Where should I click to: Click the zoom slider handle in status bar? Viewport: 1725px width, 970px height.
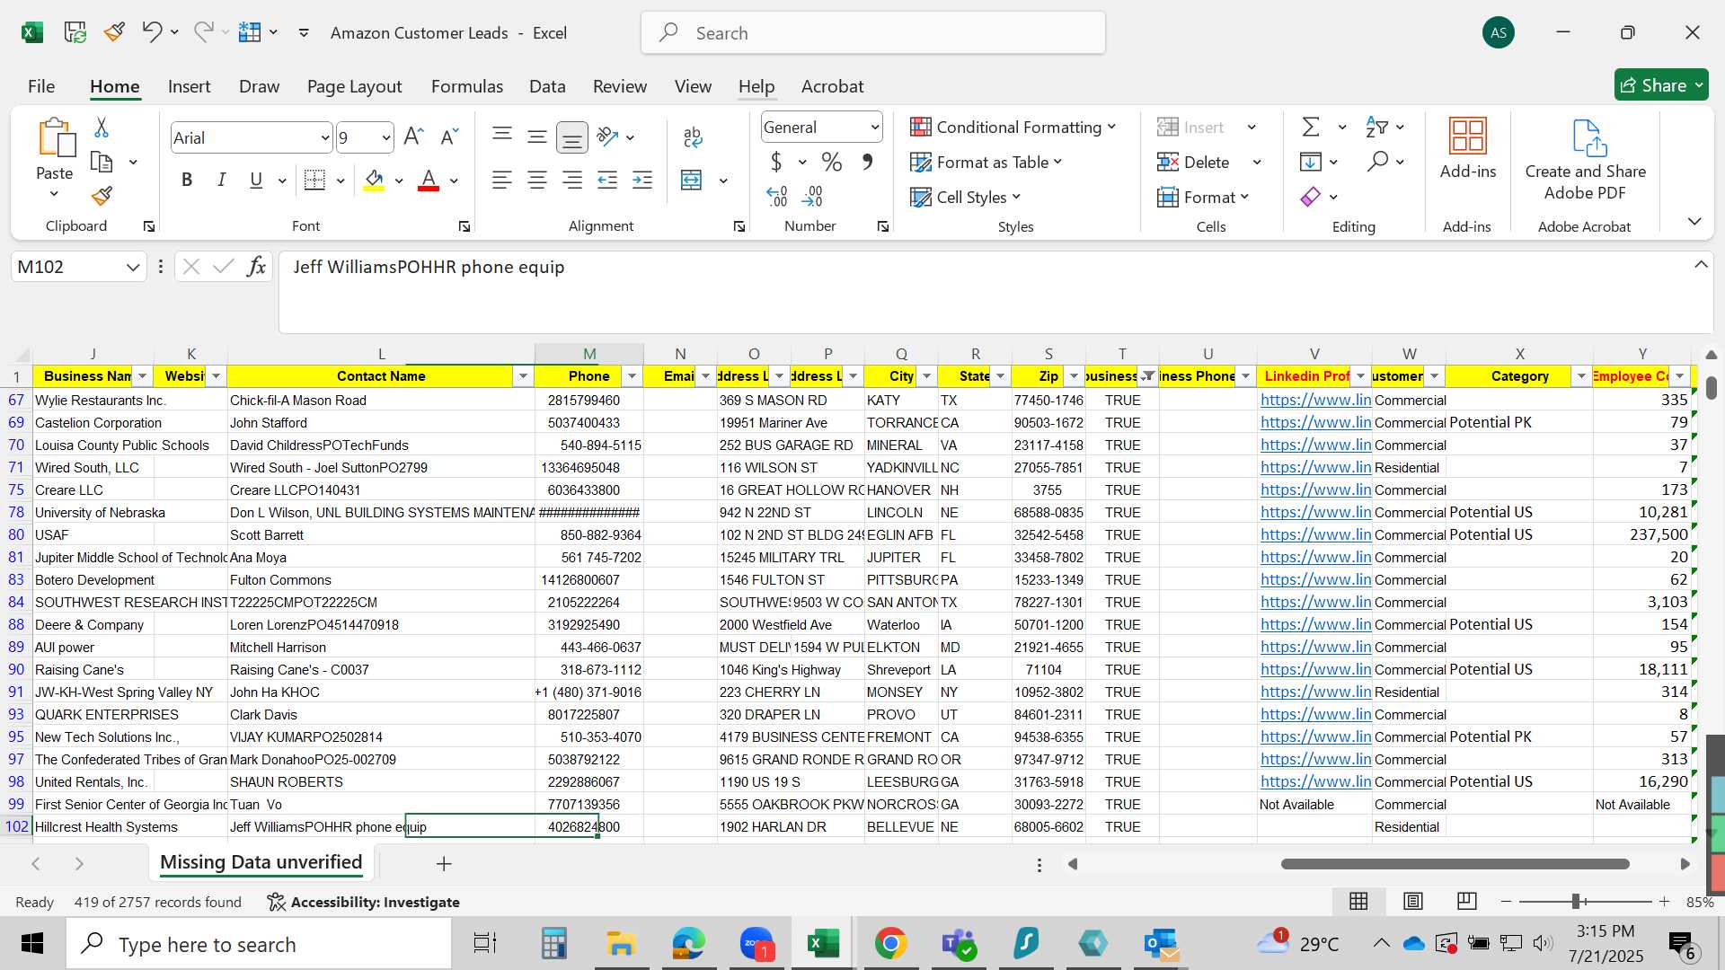coord(1577,901)
